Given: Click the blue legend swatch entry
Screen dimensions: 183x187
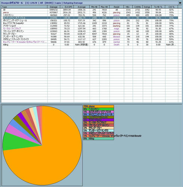Looking at the screenshot, I should click(99, 114).
